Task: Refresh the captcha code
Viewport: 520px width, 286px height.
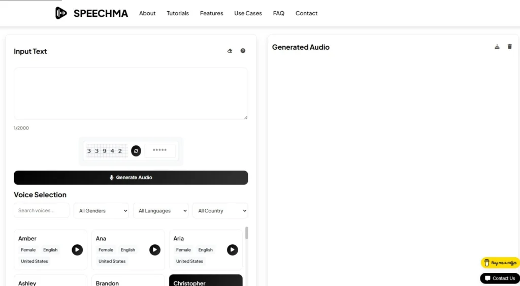Action: click(136, 151)
